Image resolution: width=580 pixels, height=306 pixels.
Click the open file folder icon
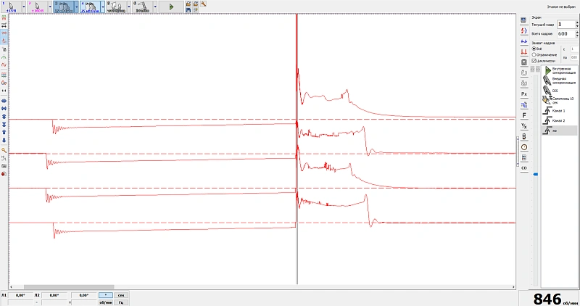click(188, 4)
